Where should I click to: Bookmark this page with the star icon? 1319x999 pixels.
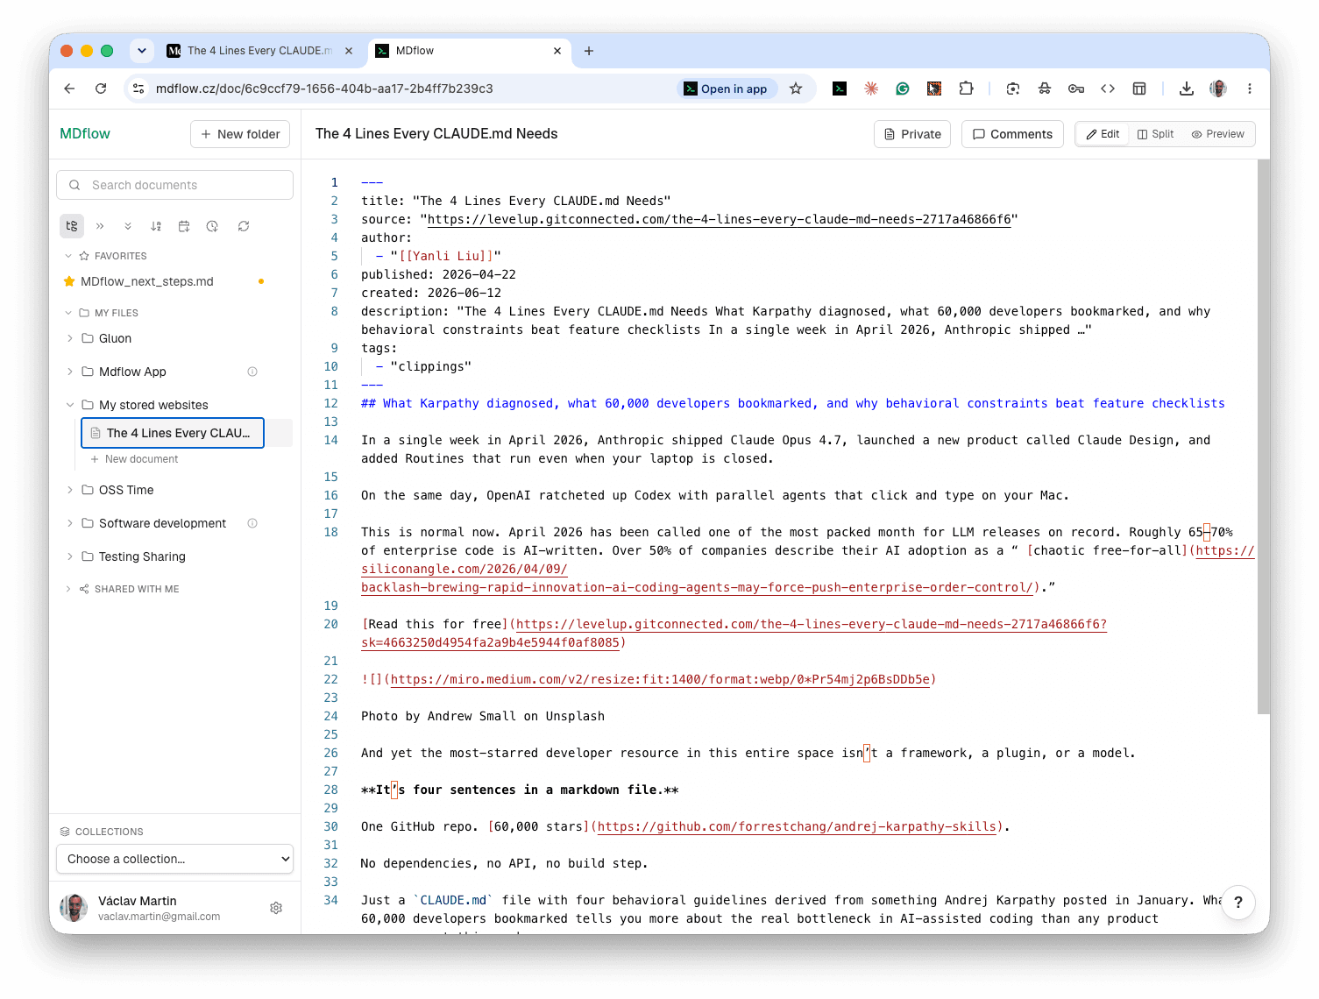pyautogui.click(x=796, y=89)
